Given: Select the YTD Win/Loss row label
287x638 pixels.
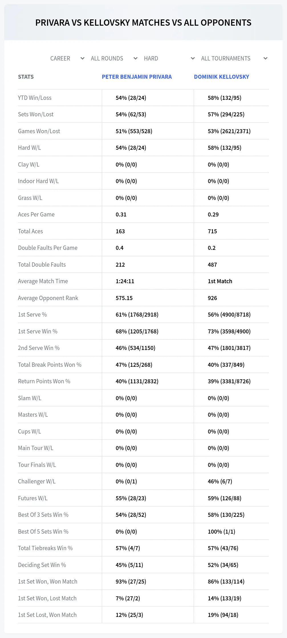Looking at the screenshot, I should [x=35, y=98].
